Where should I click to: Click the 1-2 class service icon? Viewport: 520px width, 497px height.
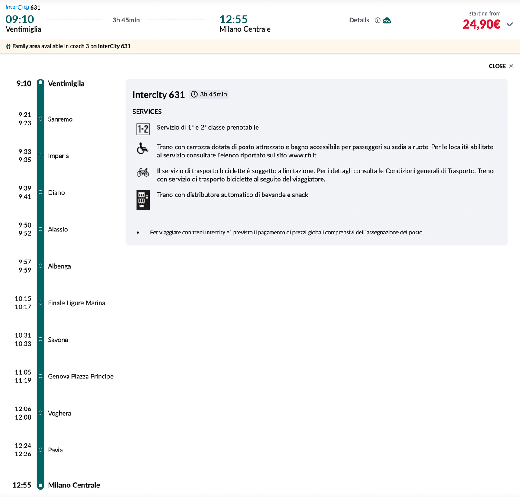click(x=143, y=128)
